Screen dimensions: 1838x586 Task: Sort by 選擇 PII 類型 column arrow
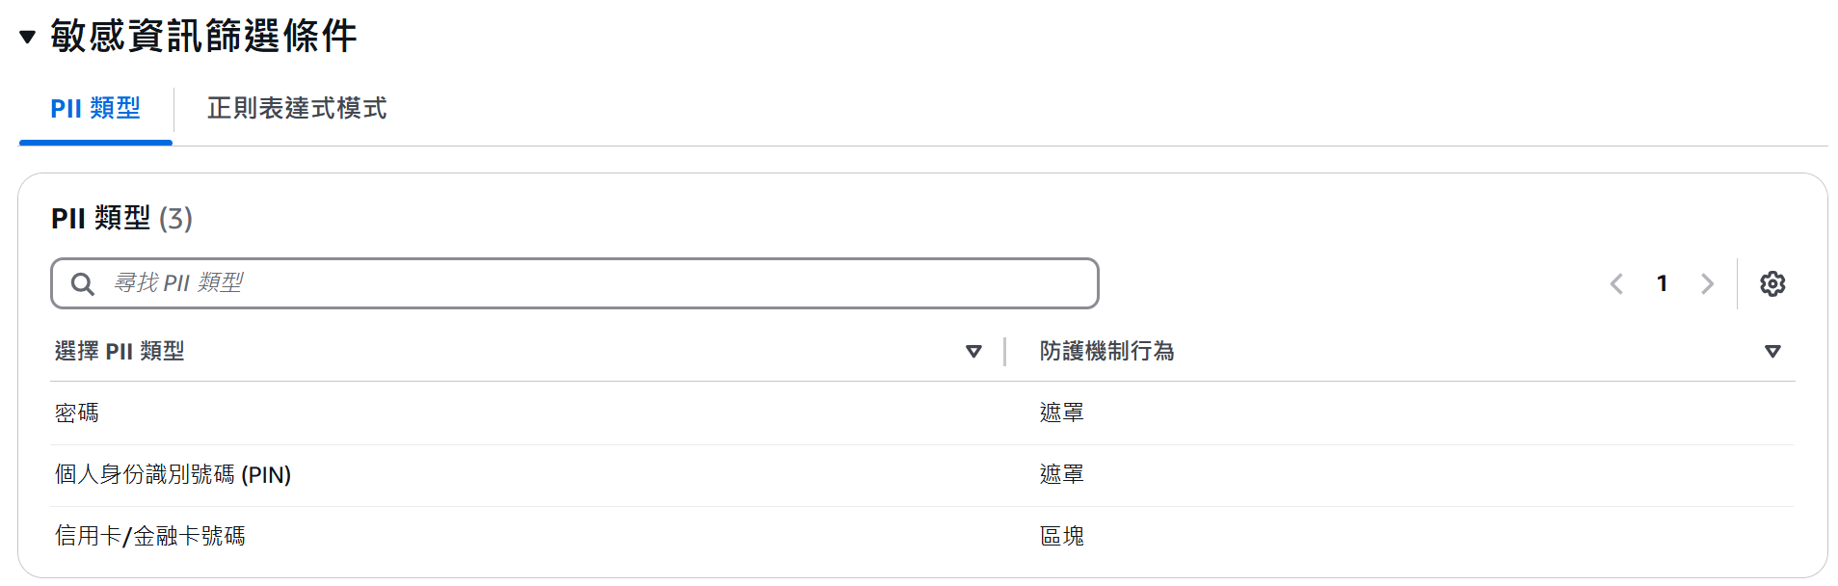[973, 352]
